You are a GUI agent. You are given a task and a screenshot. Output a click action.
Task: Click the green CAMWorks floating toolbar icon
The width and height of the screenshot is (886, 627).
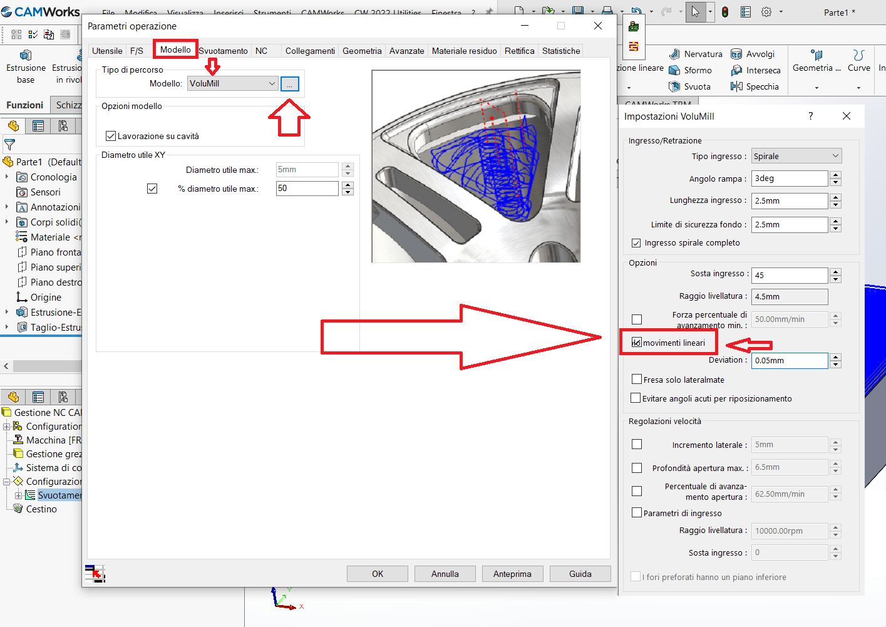634,26
